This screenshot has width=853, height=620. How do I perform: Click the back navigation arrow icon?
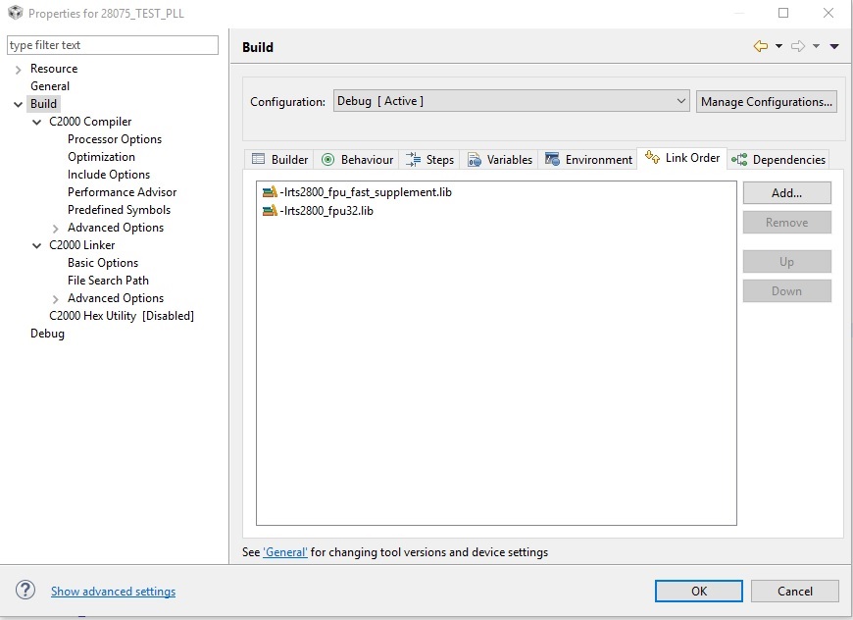pyautogui.click(x=761, y=46)
